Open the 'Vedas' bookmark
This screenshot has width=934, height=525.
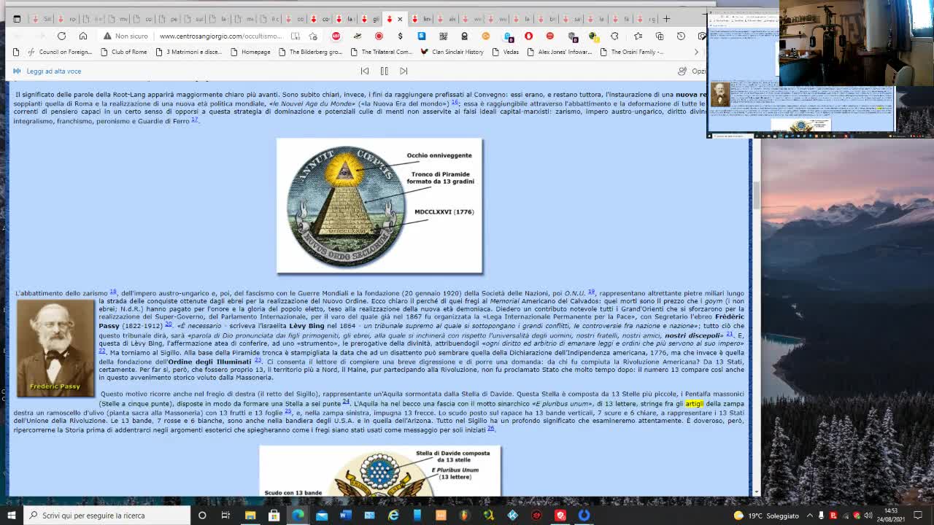[x=505, y=52]
